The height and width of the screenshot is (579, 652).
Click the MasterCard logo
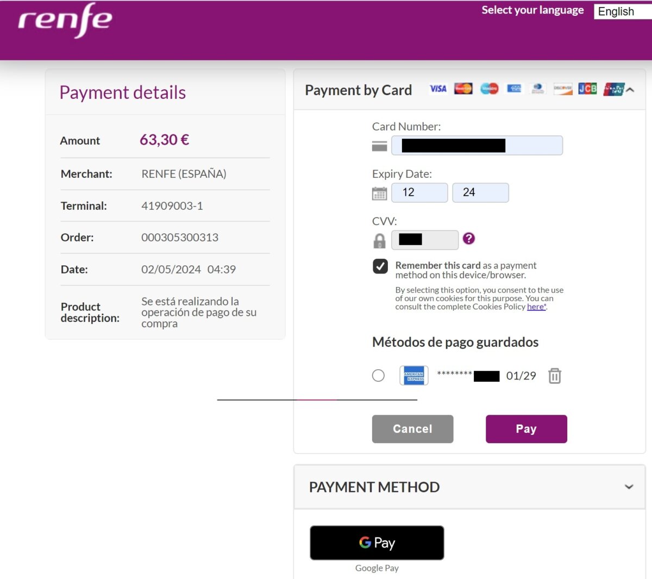click(463, 89)
